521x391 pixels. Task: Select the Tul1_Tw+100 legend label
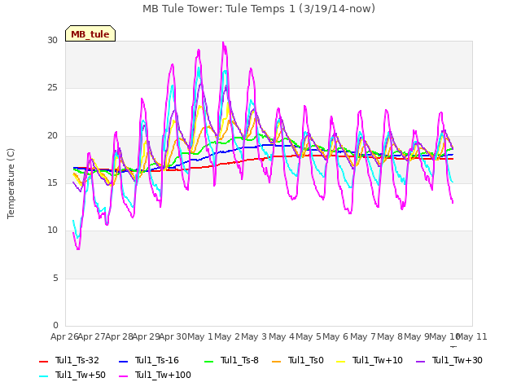[163, 375]
